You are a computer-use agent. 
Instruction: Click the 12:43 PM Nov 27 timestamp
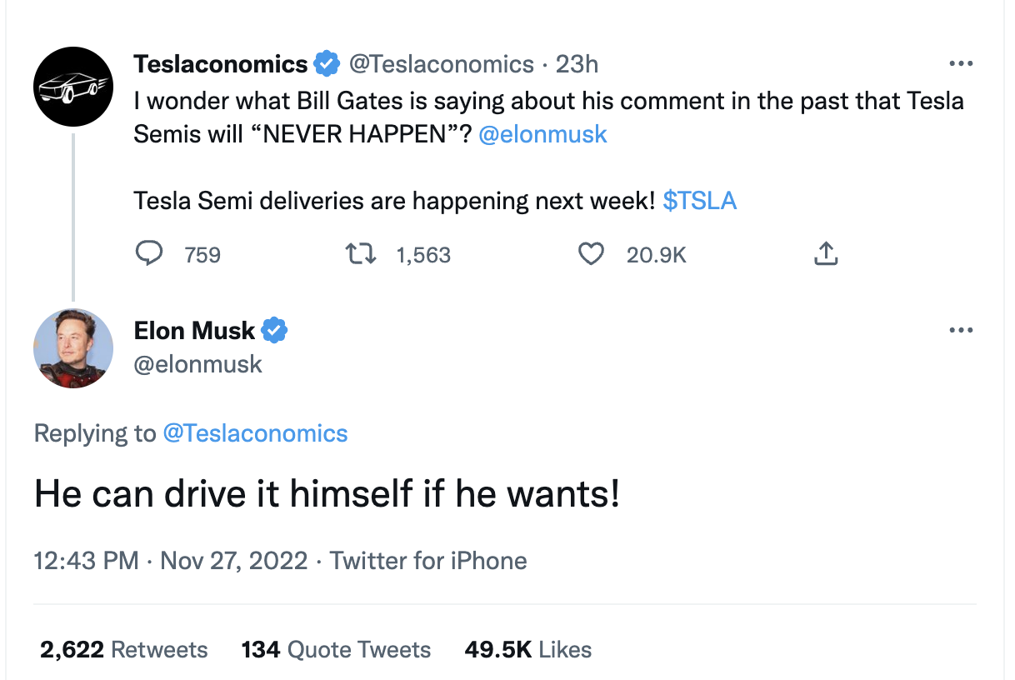tap(171, 560)
